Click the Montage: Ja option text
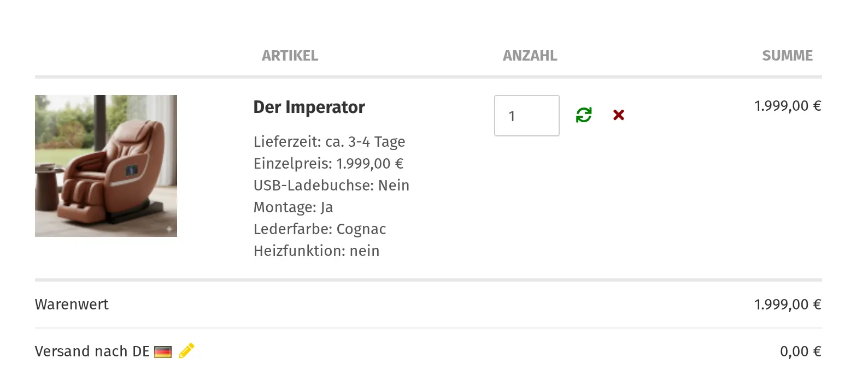This screenshot has width=868, height=370. [293, 207]
